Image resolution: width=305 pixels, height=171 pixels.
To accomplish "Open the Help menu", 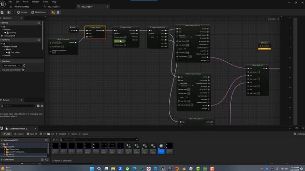I will point(54,2).
